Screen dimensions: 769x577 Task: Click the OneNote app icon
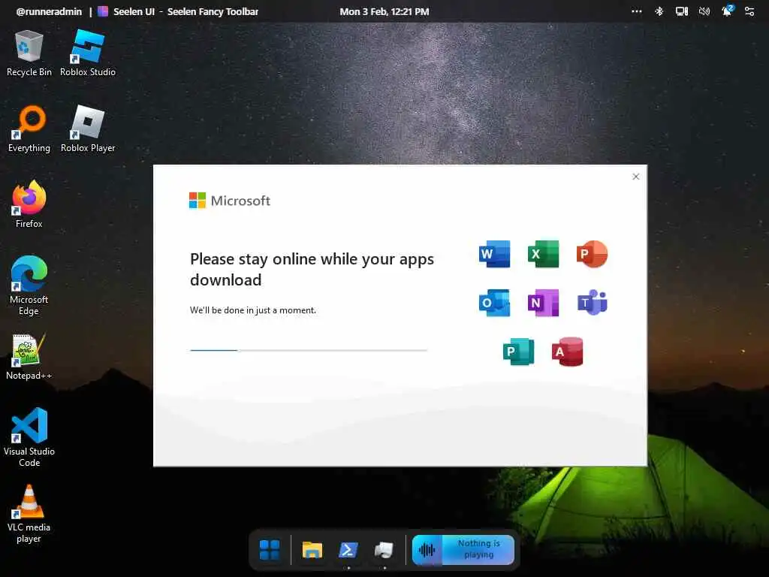[x=544, y=303]
